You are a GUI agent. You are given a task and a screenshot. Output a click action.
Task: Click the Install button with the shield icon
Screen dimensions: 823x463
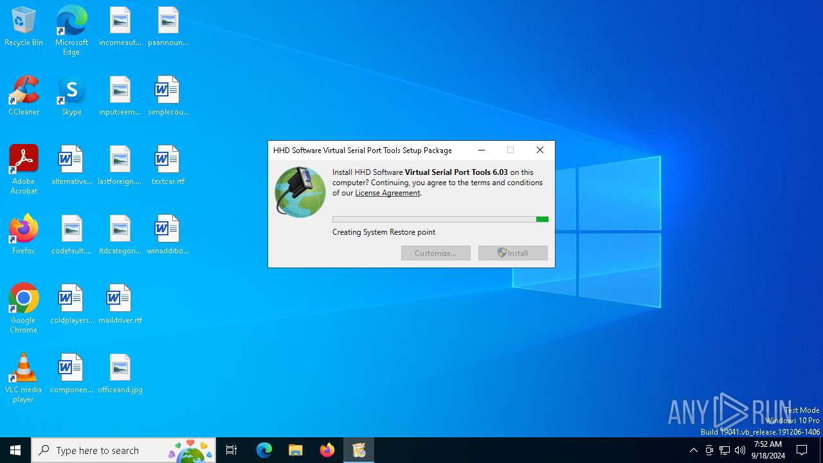513,253
